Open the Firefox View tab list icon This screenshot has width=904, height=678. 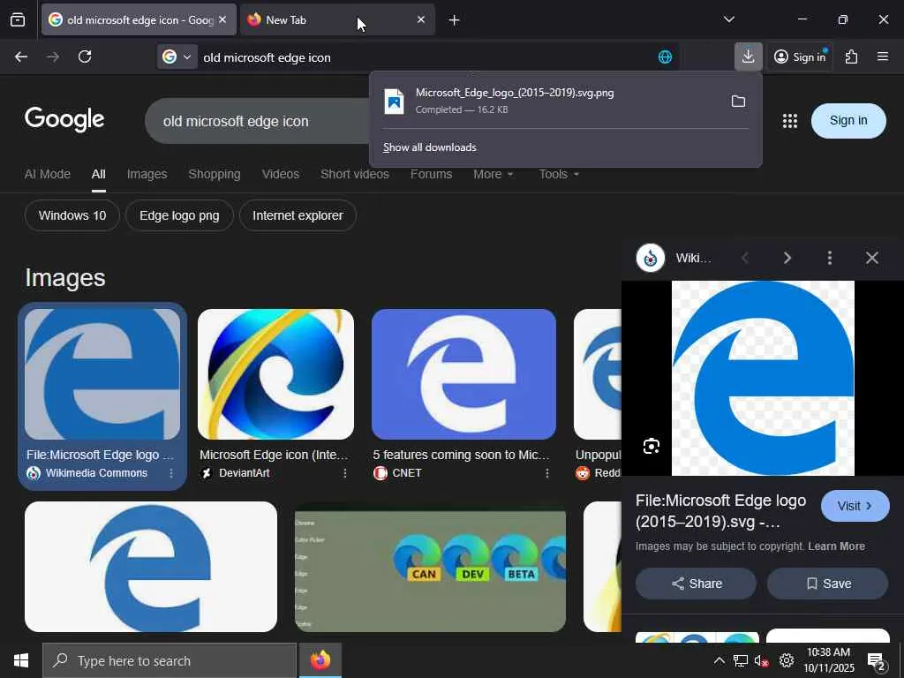(x=18, y=20)
